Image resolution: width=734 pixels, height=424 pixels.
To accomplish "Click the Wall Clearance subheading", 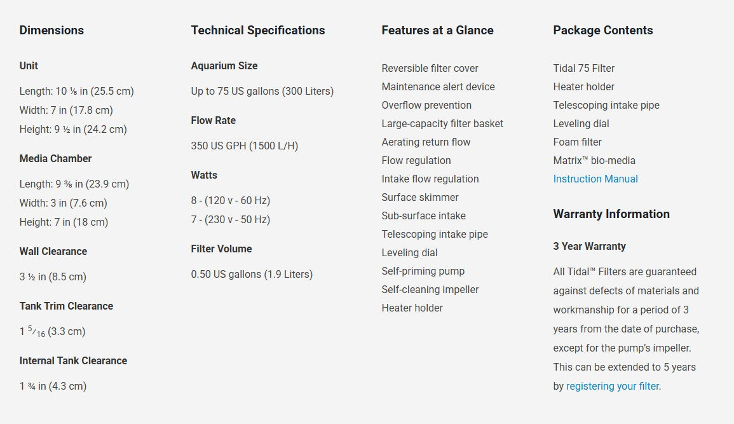I will [53, 251].
